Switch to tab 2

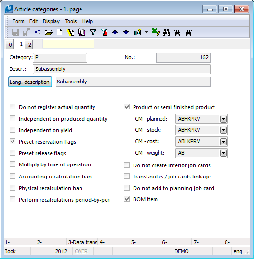[x=29, y=45]
